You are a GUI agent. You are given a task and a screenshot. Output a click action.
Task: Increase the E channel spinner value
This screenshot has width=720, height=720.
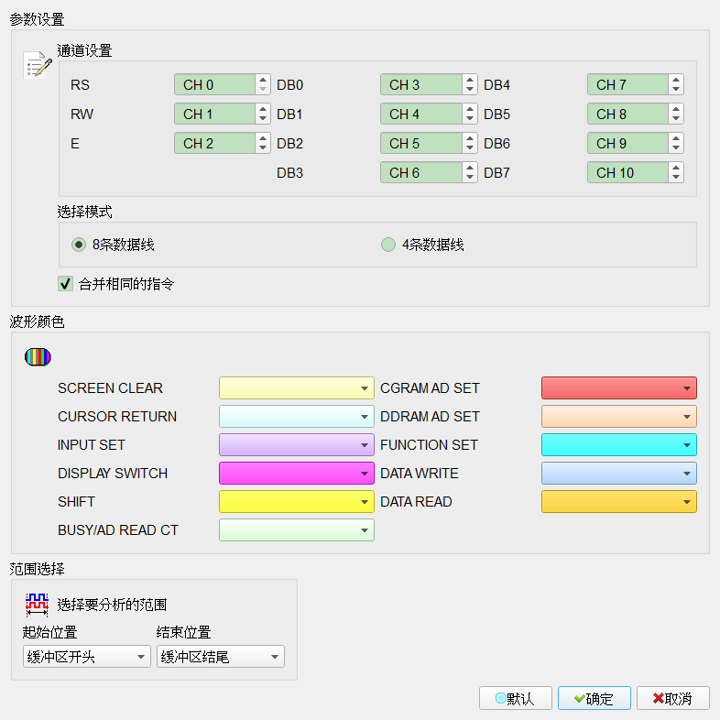pyautogui.click(x=263, y=138)
